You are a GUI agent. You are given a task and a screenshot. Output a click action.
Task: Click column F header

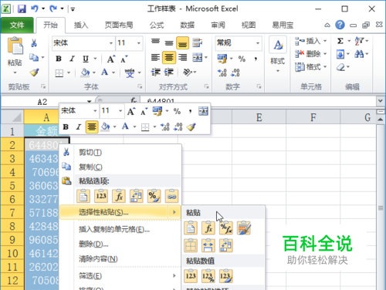tap(313, 117)
